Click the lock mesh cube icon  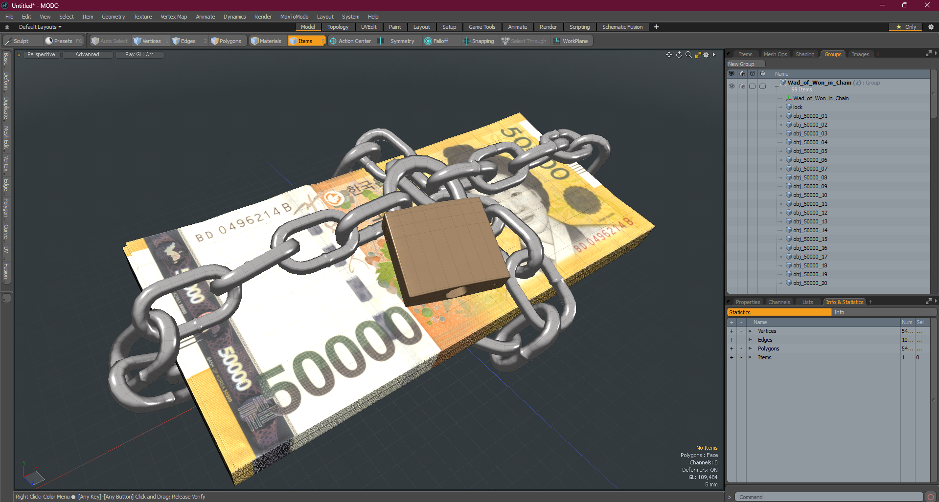pyautogui.click(x=789, y=107)
